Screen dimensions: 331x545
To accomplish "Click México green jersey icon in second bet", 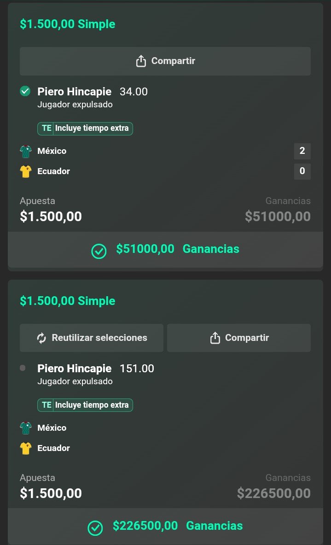I will click(26, 428).
